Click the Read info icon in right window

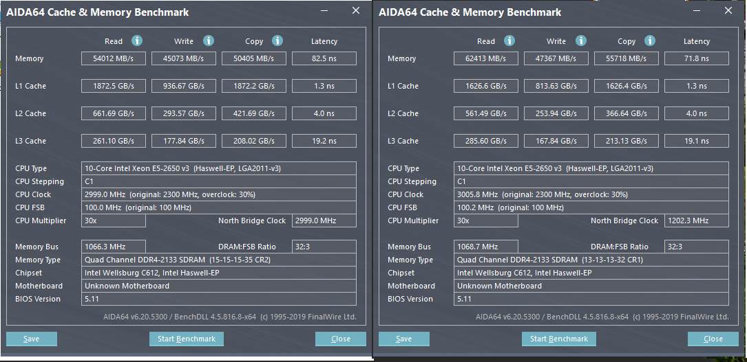(x=509, y=41)
